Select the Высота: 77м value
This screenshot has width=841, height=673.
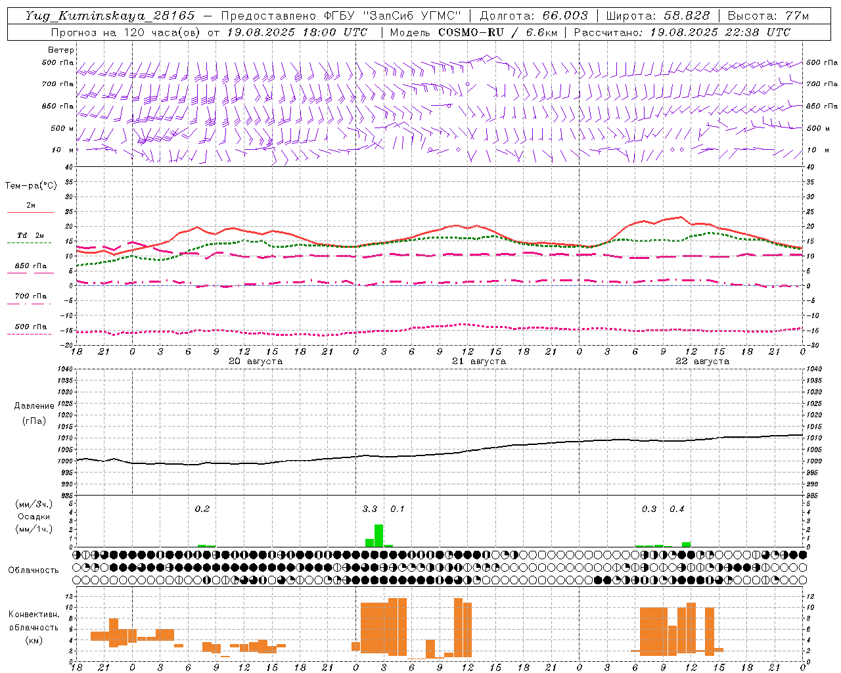click(768, 16)
